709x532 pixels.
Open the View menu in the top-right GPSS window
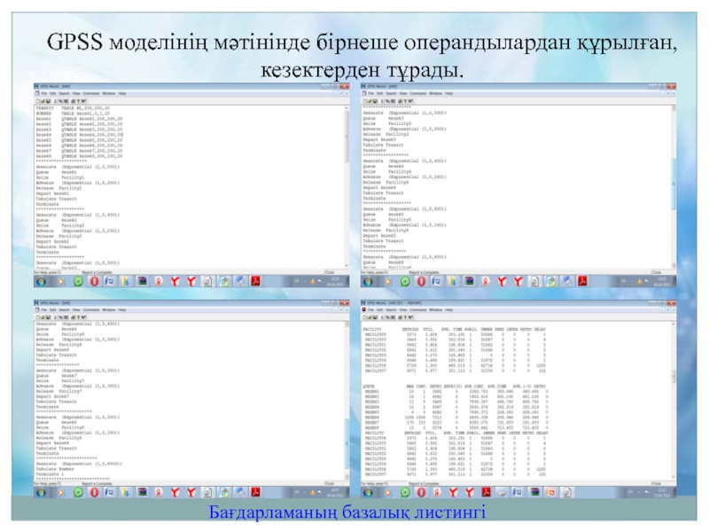pos(401,93)
